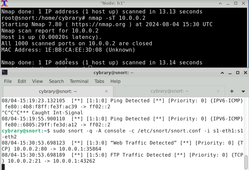This screenshot has height=170, width=249.
Task: Open the File menu
Action: pyautogui.click(x=8, y=81)
